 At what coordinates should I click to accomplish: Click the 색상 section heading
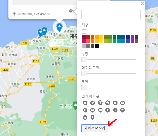(85, 25)
